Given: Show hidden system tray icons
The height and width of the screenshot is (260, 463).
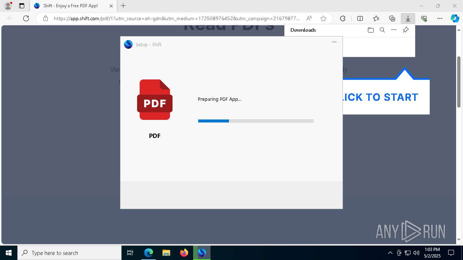Looking at the screenshot, I should [x=390, y=253].
